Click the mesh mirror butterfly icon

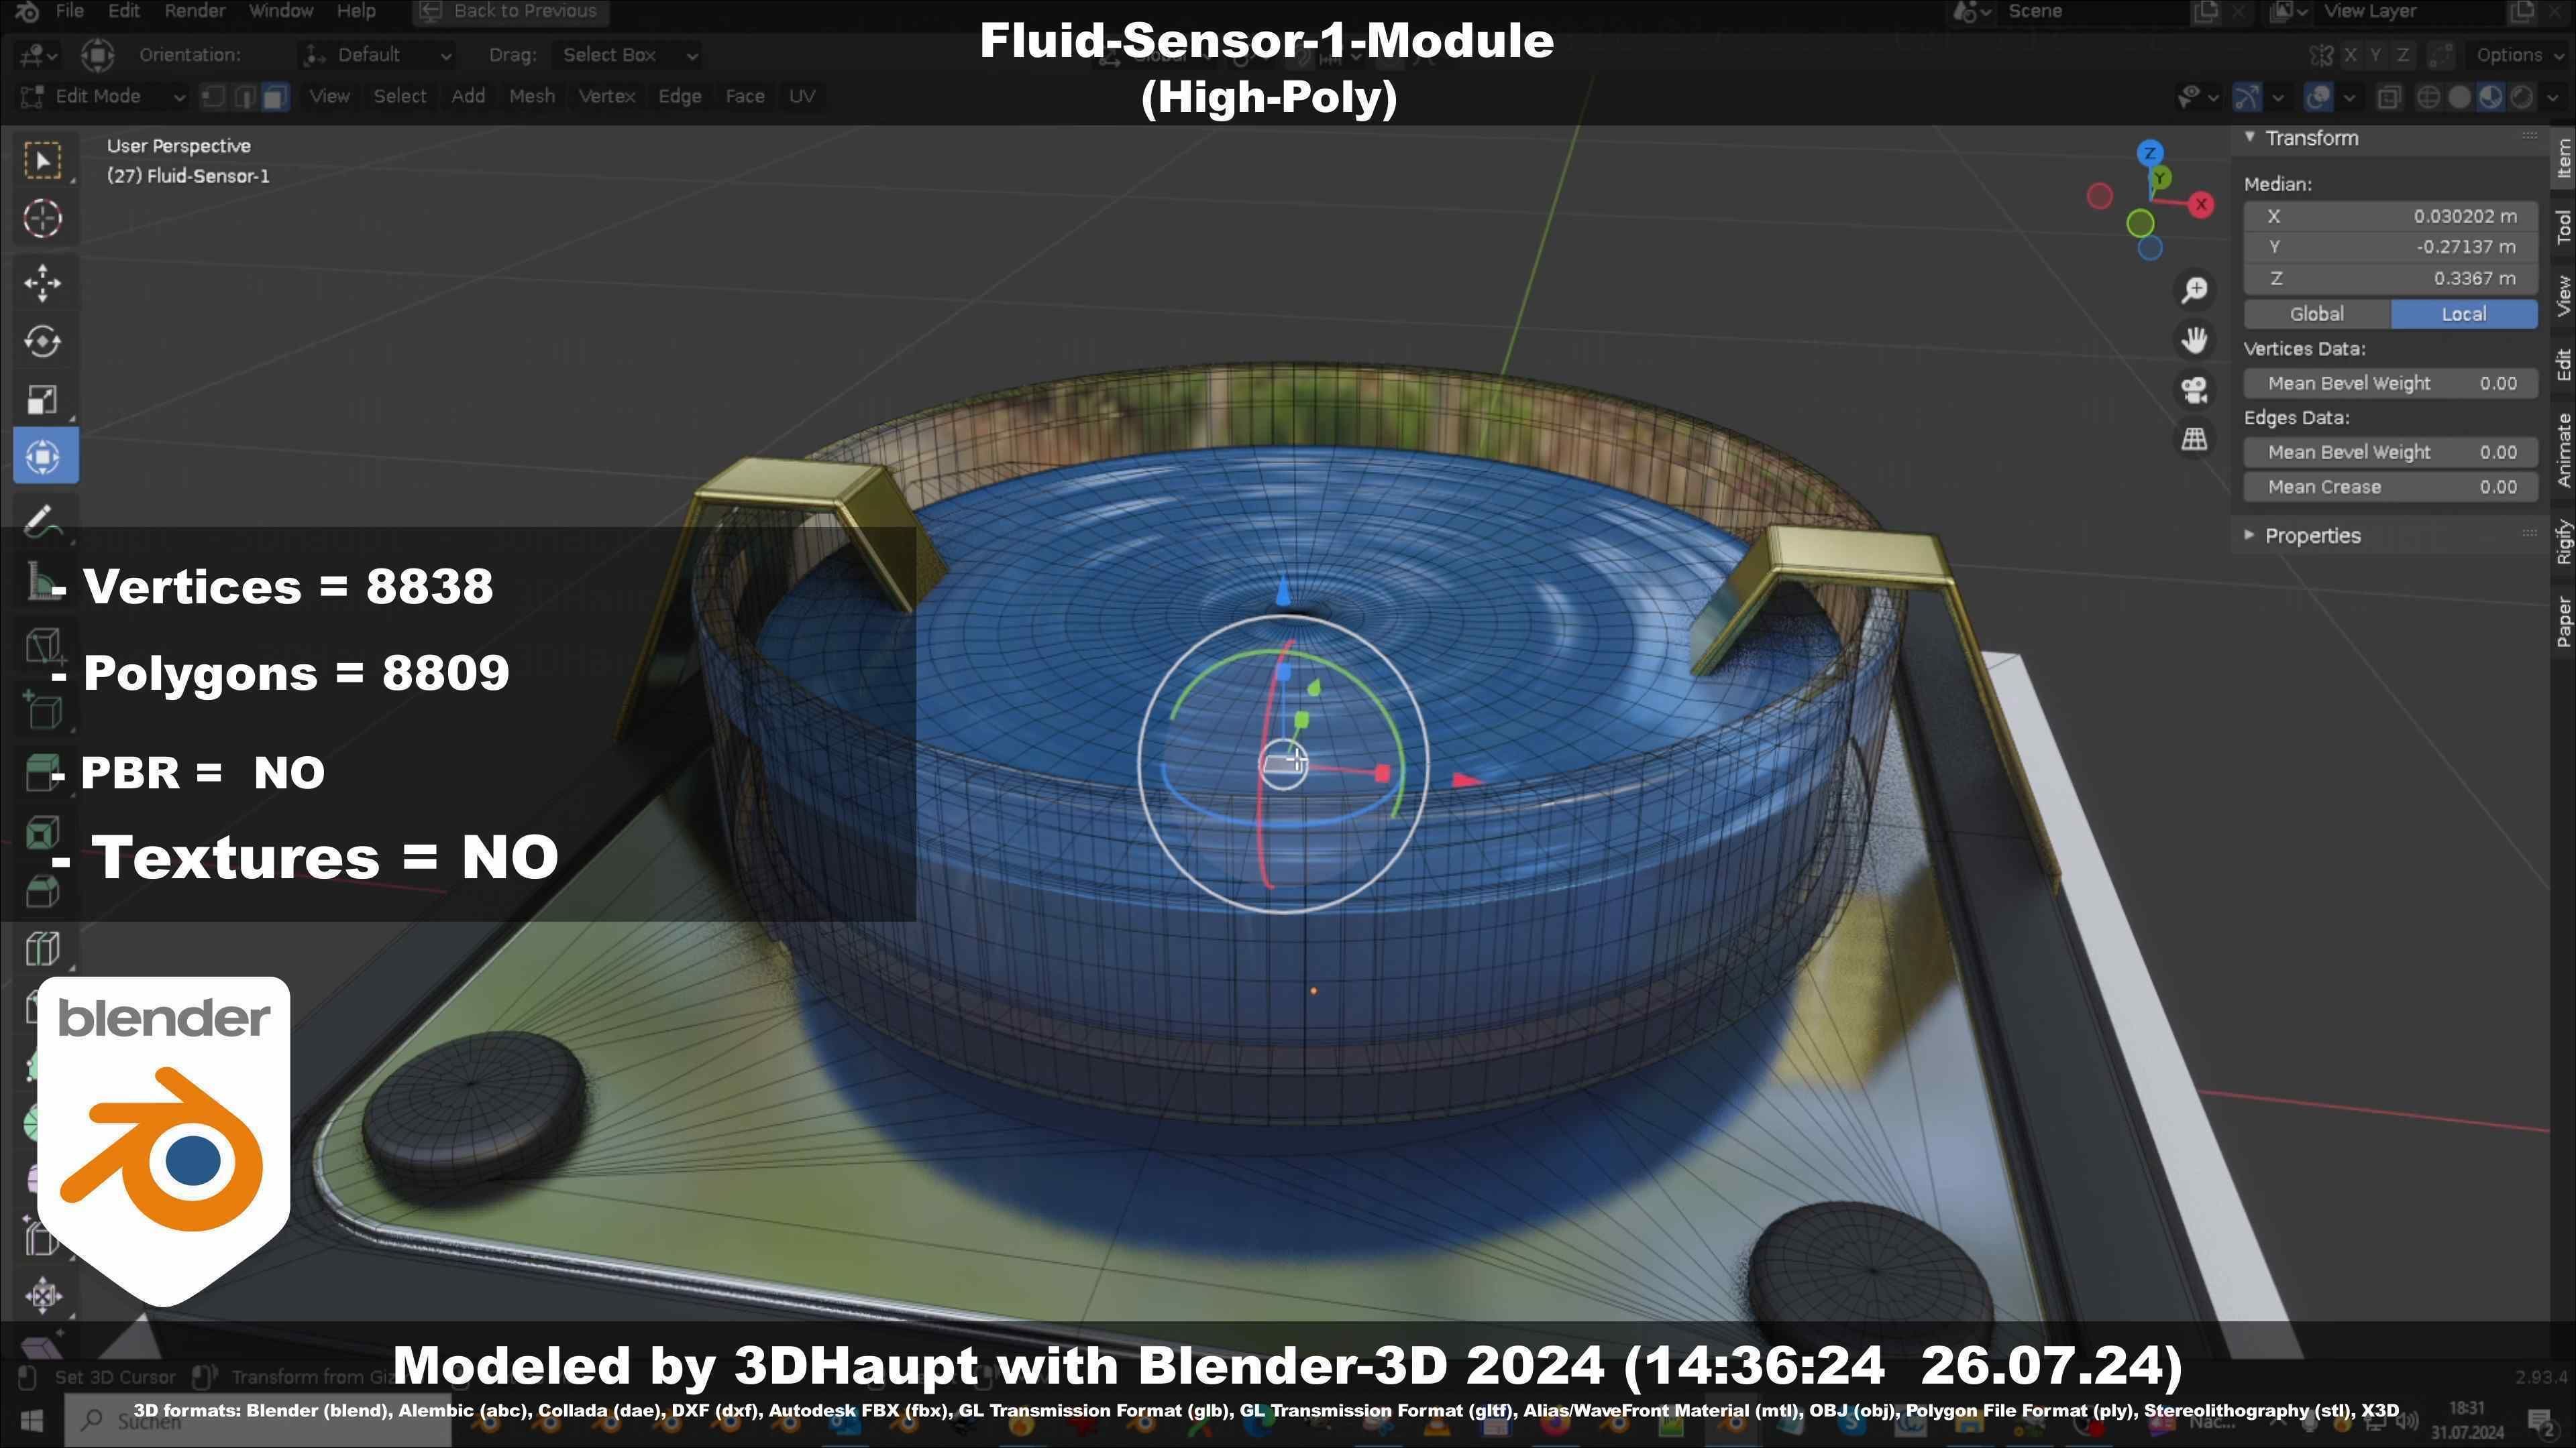point(2321,55)
